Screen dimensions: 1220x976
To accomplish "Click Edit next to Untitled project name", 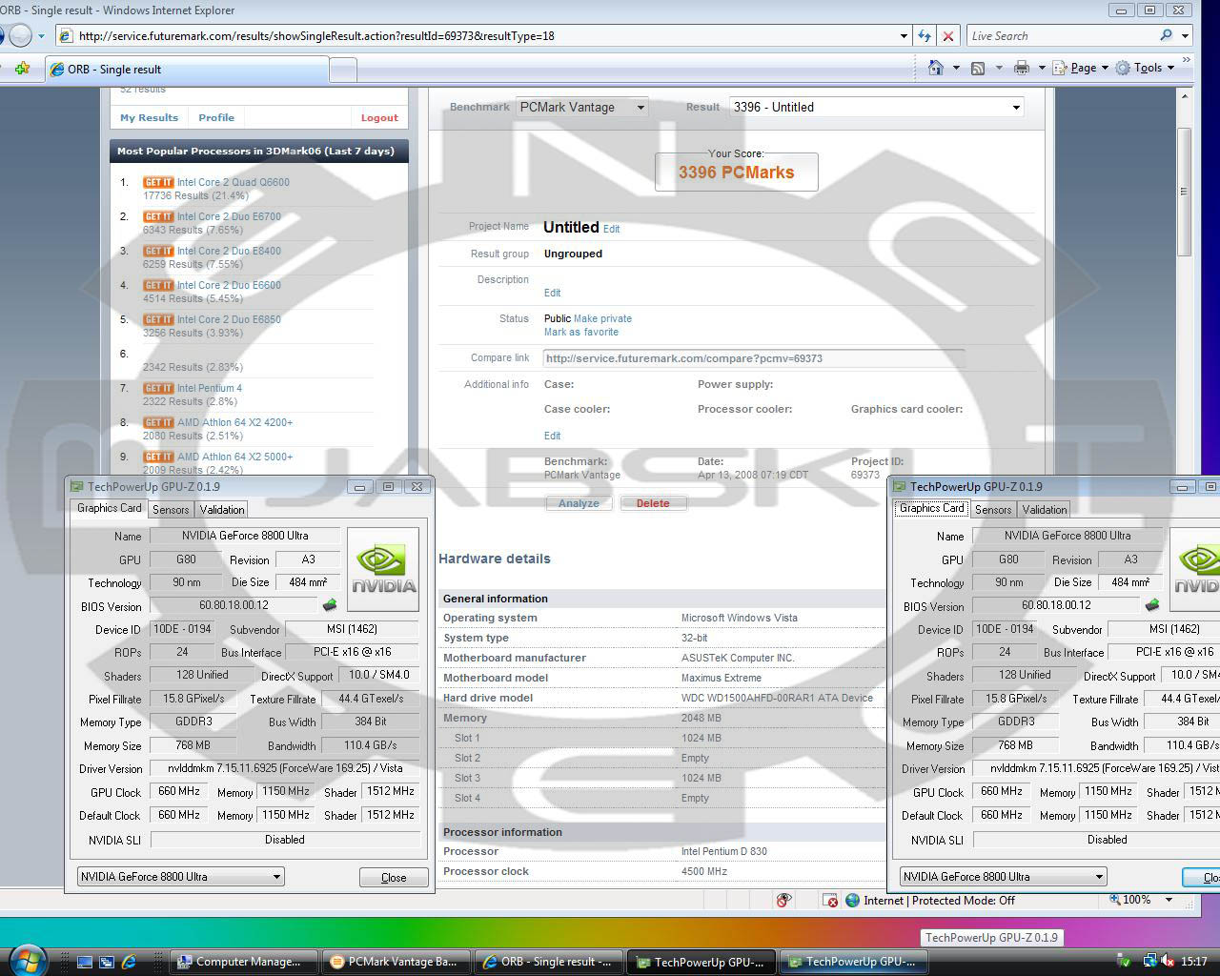I will [612, 229].
